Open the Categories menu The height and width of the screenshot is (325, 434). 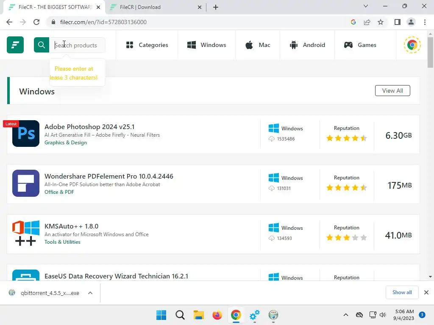(147, 45)
